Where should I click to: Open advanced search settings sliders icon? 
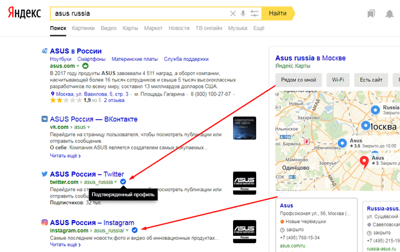tap(254, 13)
